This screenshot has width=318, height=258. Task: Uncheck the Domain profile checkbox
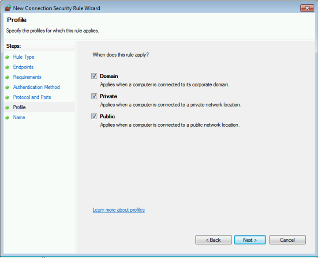(x=94, y=76)
